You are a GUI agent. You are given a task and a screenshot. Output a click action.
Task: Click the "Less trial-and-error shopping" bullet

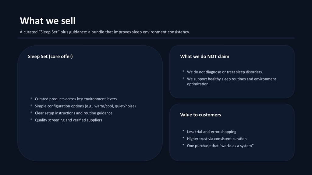(x=211, y=132)
